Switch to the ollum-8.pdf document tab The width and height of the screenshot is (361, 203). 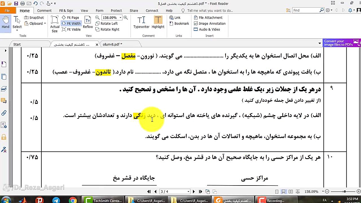[x=112, y=44]
